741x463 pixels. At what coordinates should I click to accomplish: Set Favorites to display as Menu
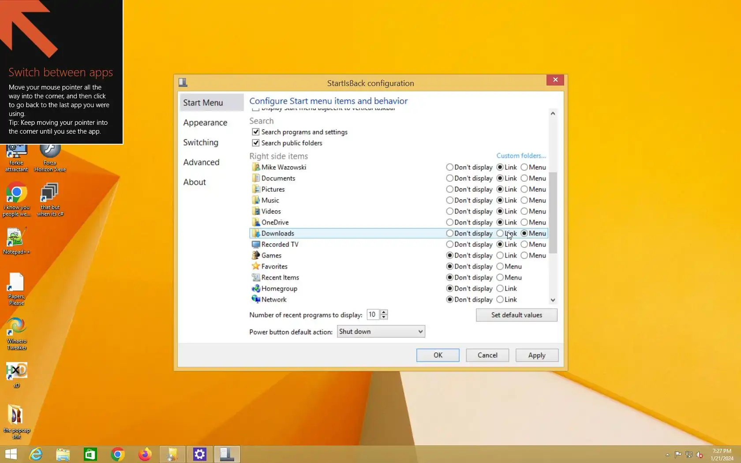tap(500, 266)
